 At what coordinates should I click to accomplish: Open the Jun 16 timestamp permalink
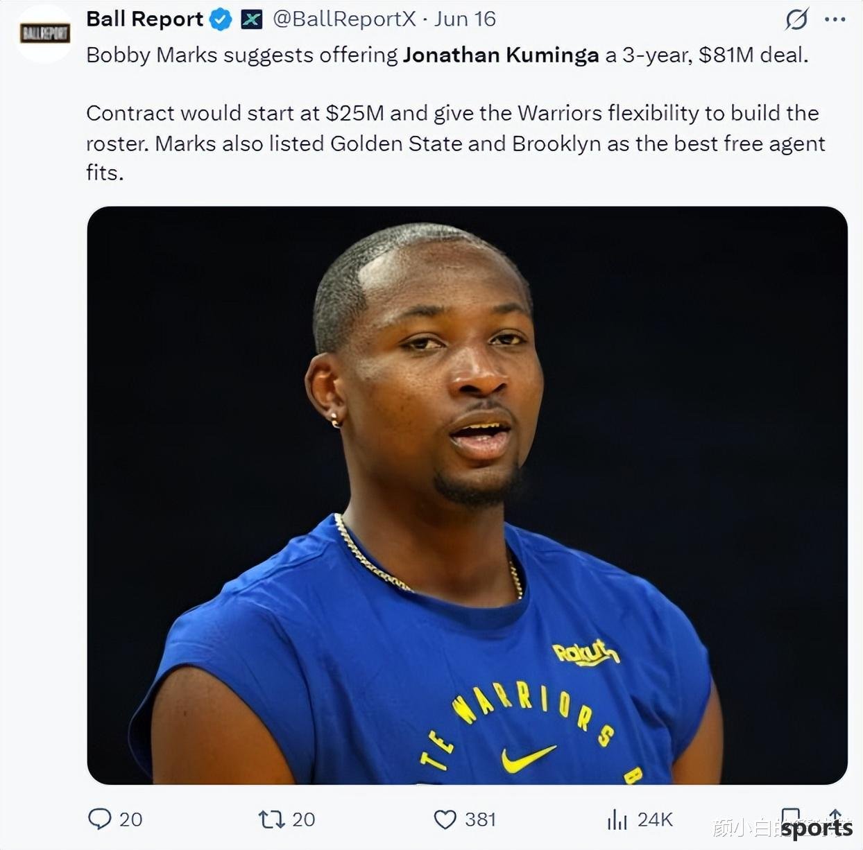pyautogui.click(x=465, y=19)
